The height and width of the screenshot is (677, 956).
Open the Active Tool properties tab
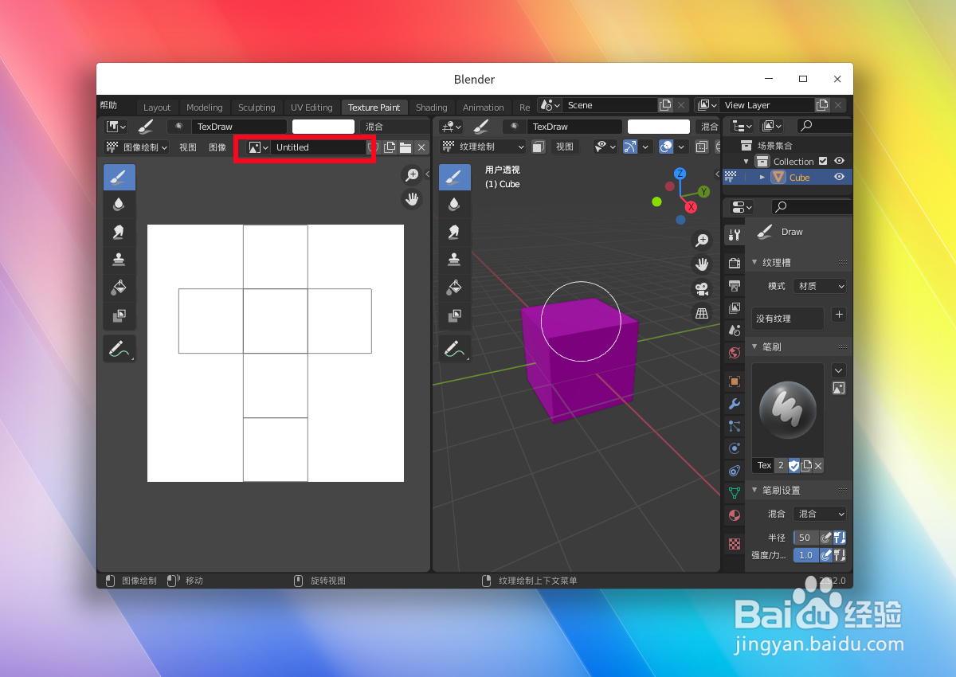point(735,235)
